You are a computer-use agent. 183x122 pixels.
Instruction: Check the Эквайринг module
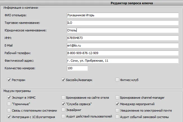(63, 111)
